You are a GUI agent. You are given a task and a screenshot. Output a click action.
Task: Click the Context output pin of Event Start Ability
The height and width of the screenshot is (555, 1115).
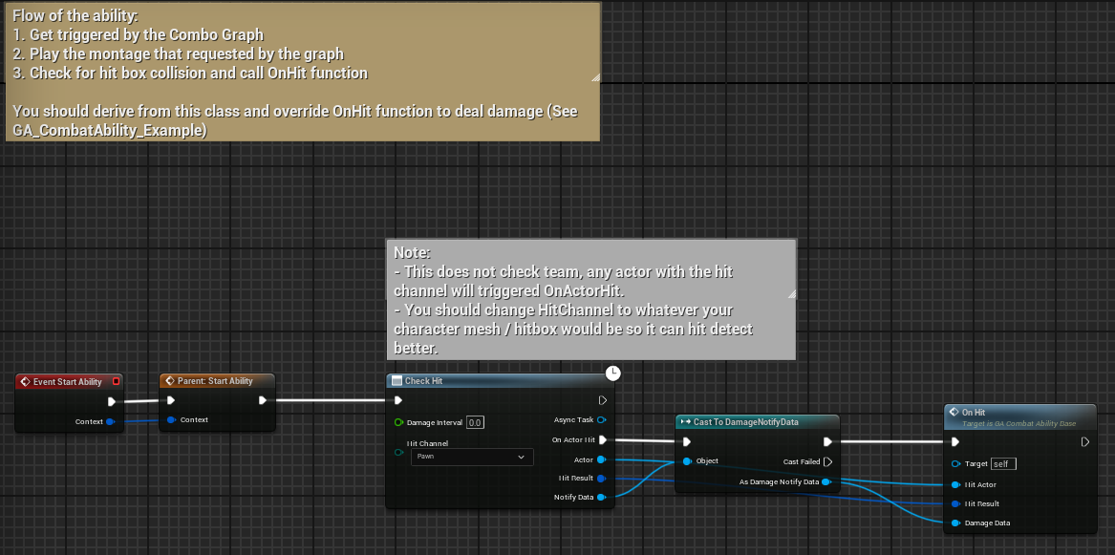pyautogui.click(x=111, y=421)
